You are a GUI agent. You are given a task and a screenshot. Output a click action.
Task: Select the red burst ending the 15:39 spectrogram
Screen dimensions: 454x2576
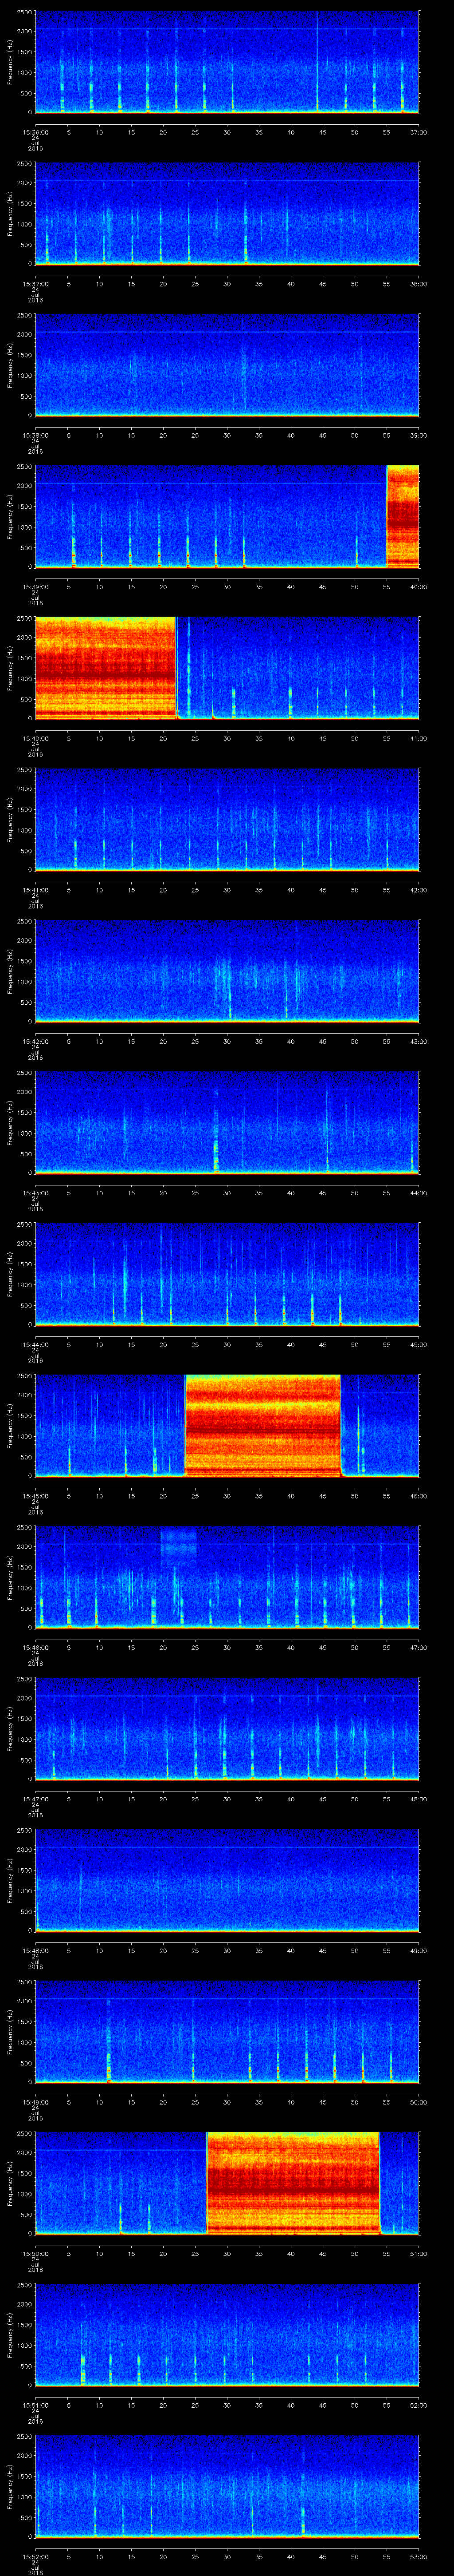[x=402, y=516]
